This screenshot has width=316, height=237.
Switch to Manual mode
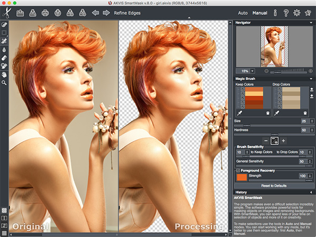click(x=260, y=12)
